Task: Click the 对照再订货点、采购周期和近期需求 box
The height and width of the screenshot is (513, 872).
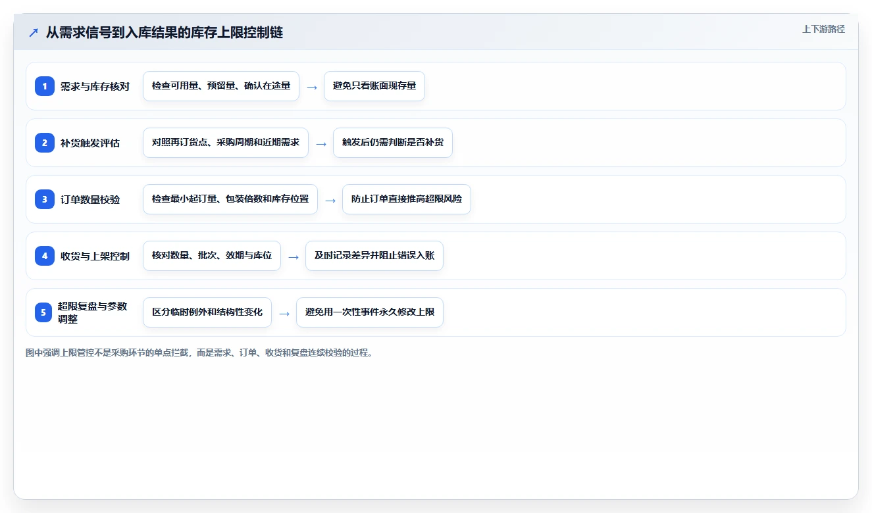Action: [226, 143]
